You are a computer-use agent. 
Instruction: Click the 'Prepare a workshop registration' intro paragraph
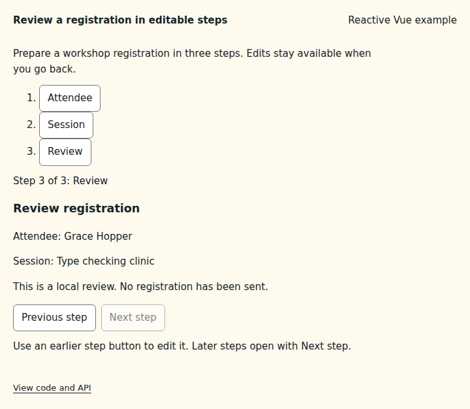tap(192, 61)
